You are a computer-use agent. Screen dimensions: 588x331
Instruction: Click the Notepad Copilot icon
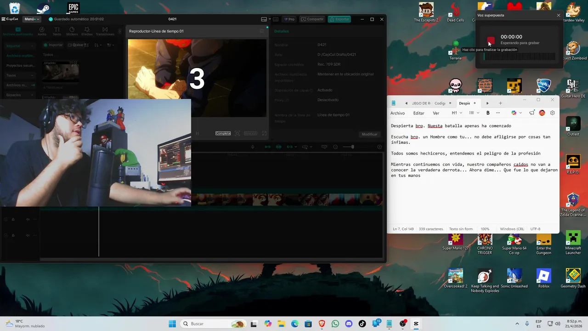[514, 113]
